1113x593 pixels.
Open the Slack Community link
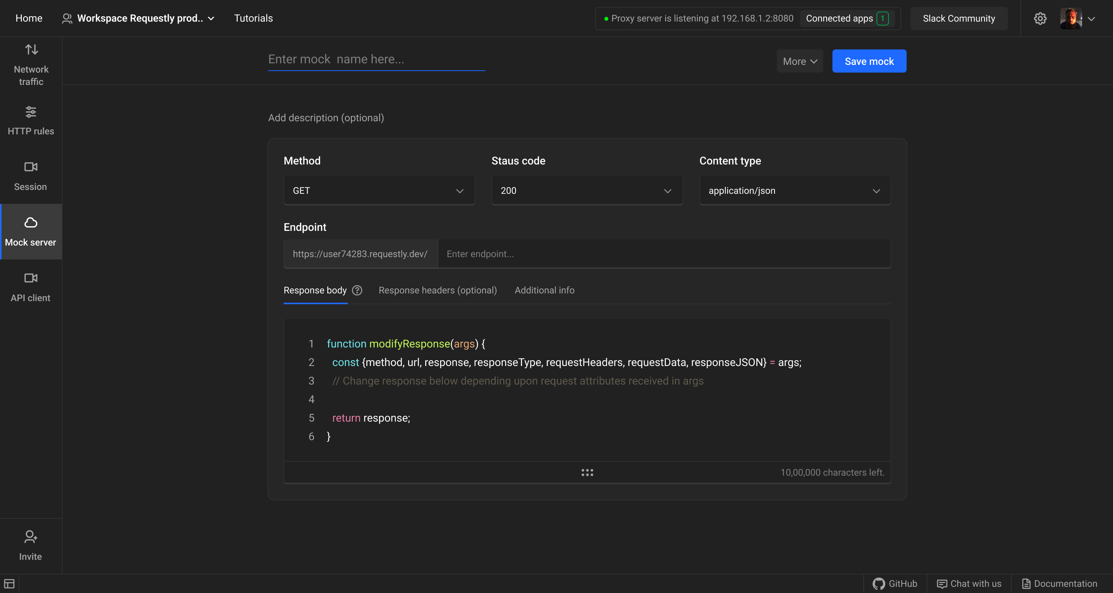[959, 18]
